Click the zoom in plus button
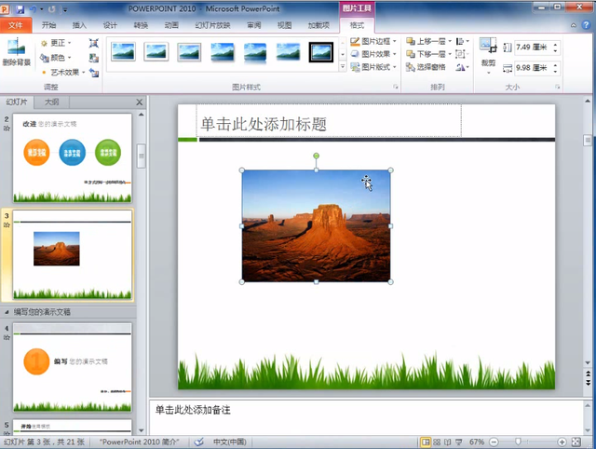This screenshot has height=449, width=596. (562, 442)
